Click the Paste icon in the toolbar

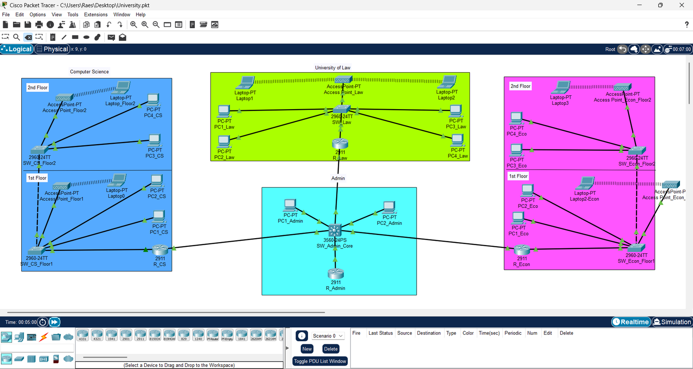click(x=97, y=25)
